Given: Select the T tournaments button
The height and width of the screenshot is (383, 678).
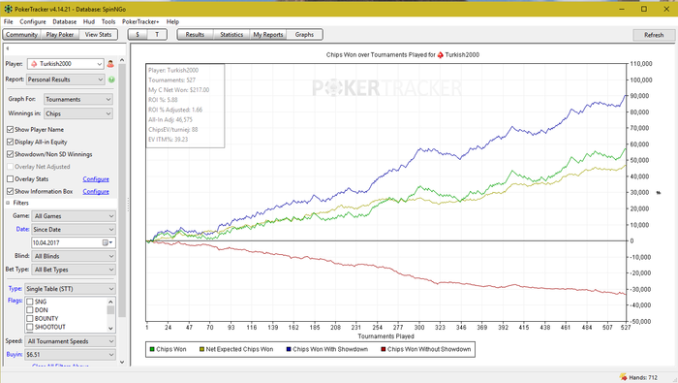Looking at the screenshot, I should tap(157, 35).
